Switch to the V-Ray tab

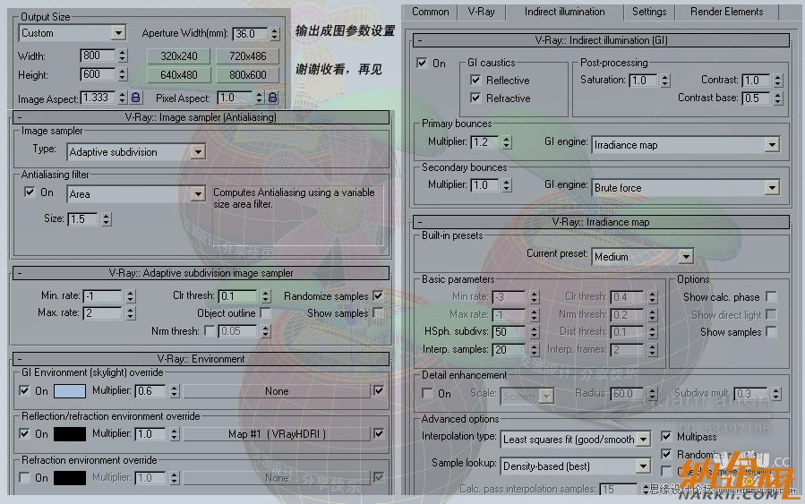481,12
